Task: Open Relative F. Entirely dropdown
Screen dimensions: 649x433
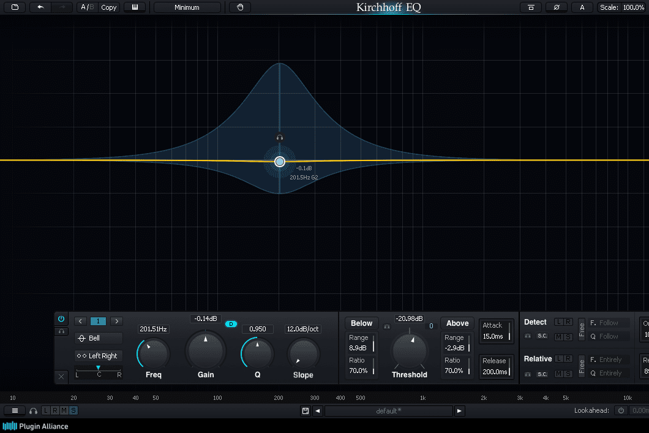Action: pos(609,360)
